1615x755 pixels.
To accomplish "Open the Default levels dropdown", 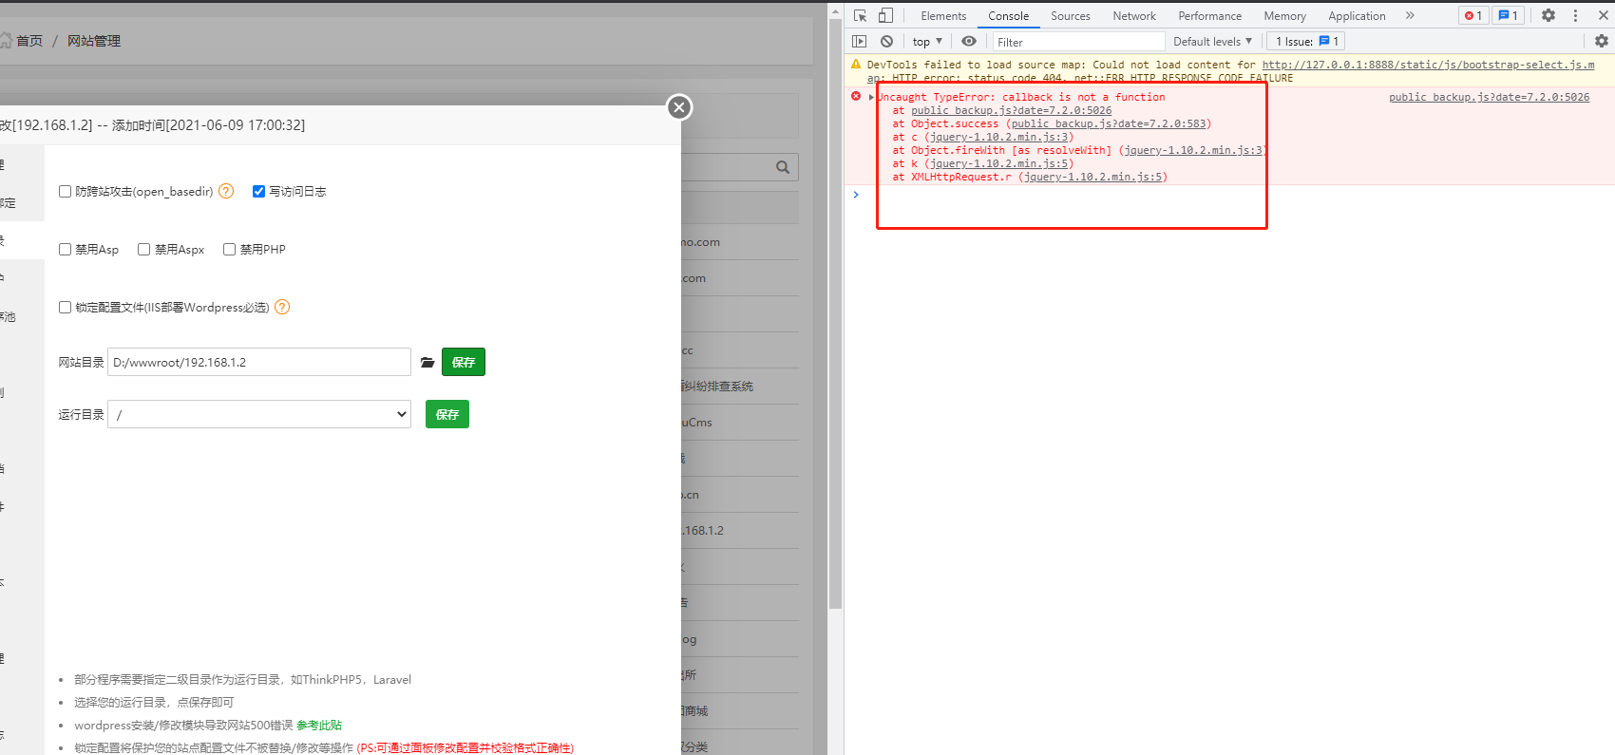I will 1212,41.
